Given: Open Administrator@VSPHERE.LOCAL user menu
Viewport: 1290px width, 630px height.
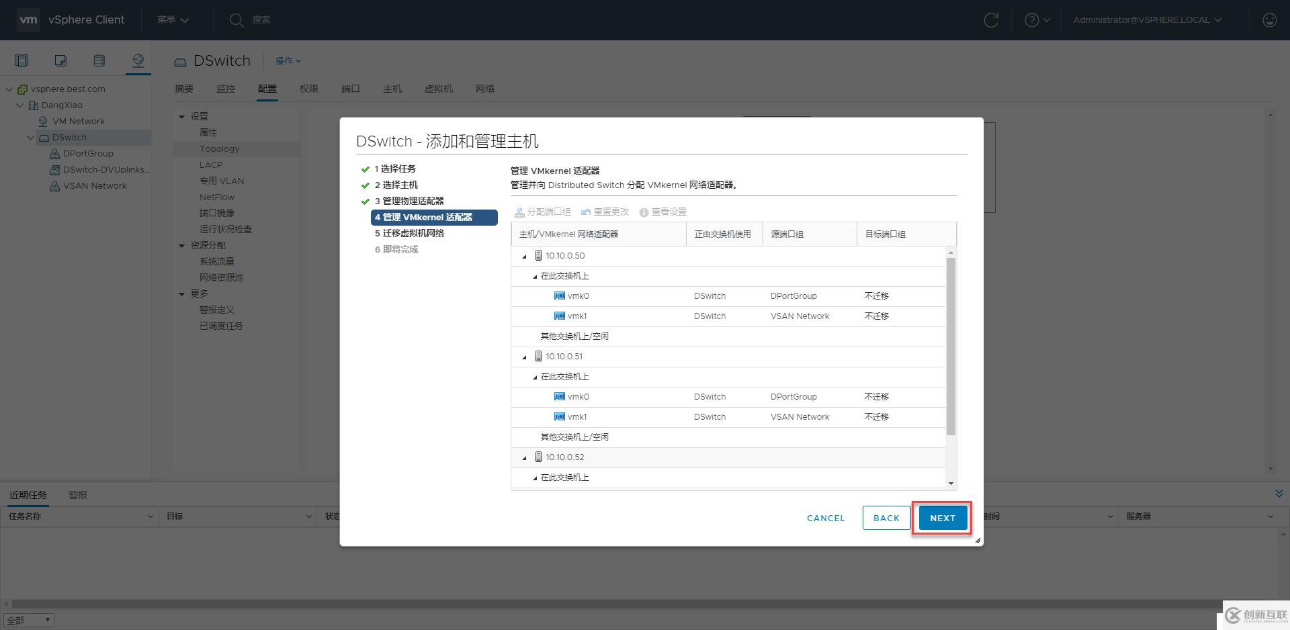Looking at the screenshot, I should 1147,20.
